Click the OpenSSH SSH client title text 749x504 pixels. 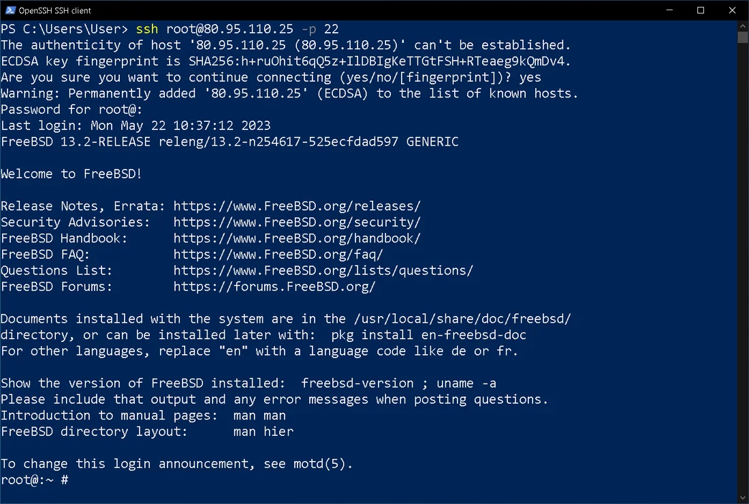(x=56, y=10)
